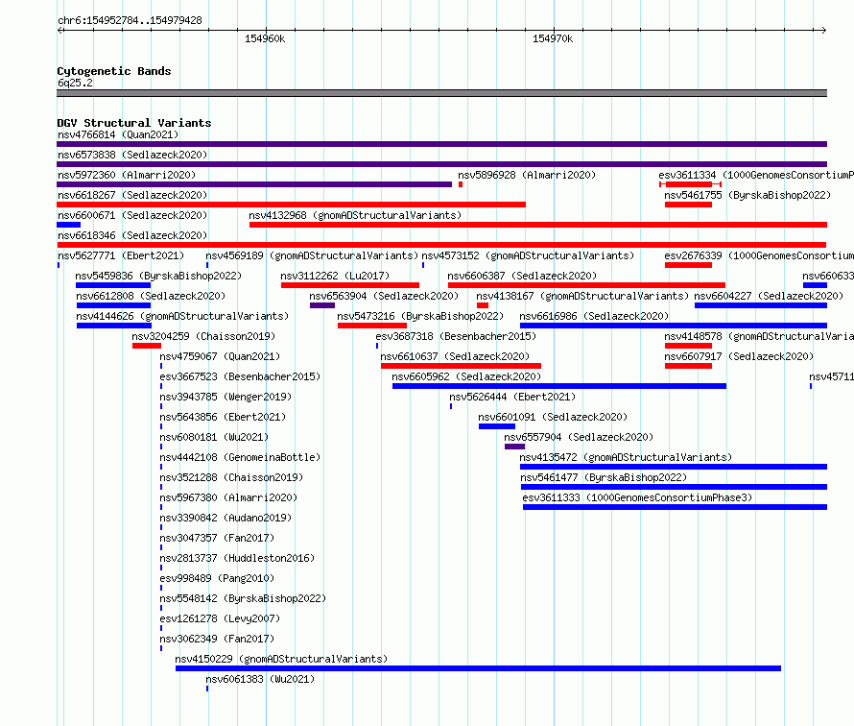Click nsv4759067 (Quan2021) label
This screenshot has height=726, width=854.
point(220,356)
